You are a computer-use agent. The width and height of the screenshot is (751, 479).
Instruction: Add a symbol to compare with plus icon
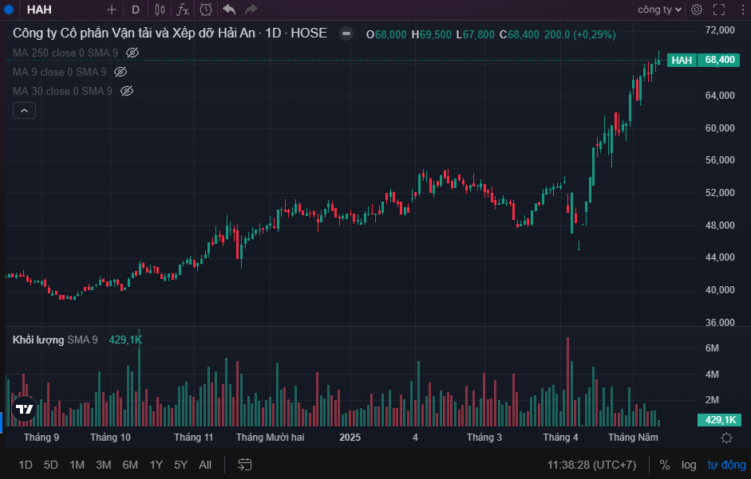(112, 10)
